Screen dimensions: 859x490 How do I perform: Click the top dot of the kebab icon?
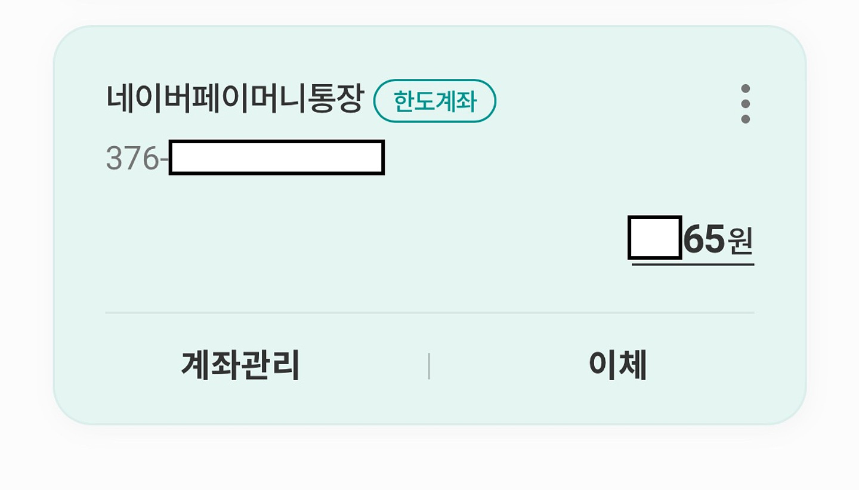click(x=745, y=89)
